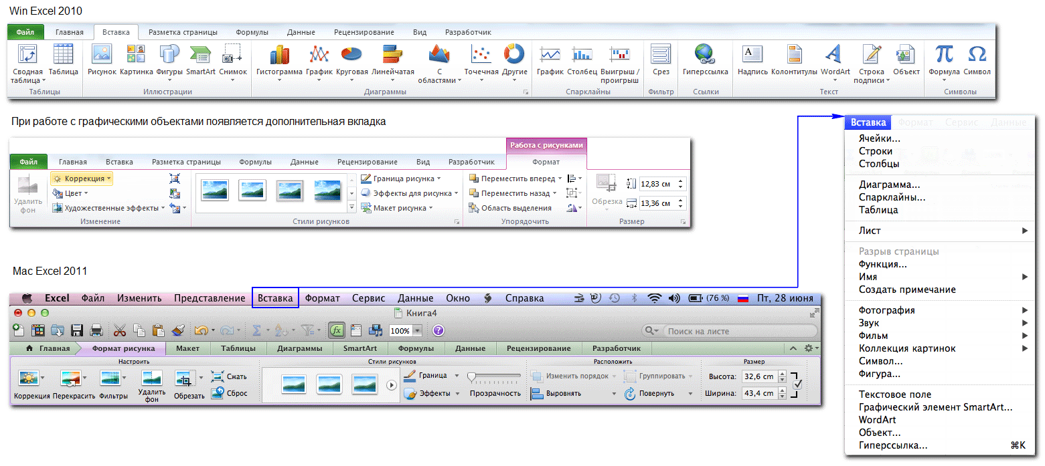
Task: Open the Символ omega icon
Action: [977, 53]
